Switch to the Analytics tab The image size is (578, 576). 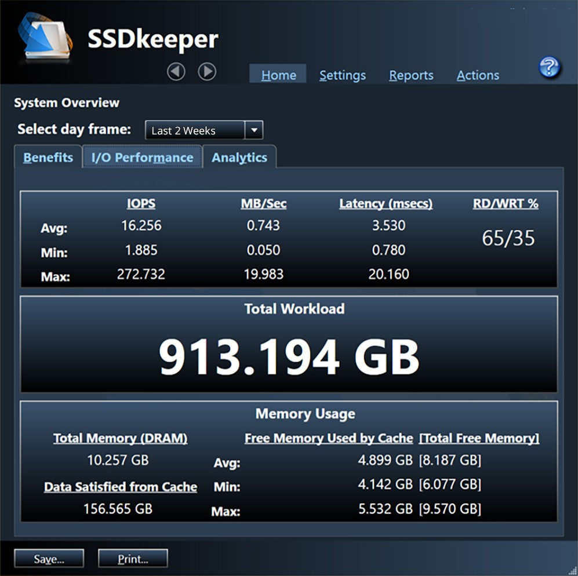click(x=239, y=158)
